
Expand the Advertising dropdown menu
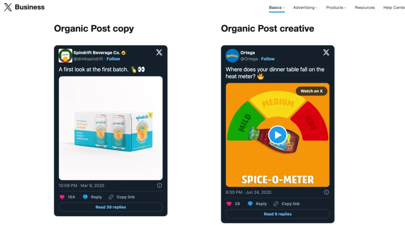(305, 8)
